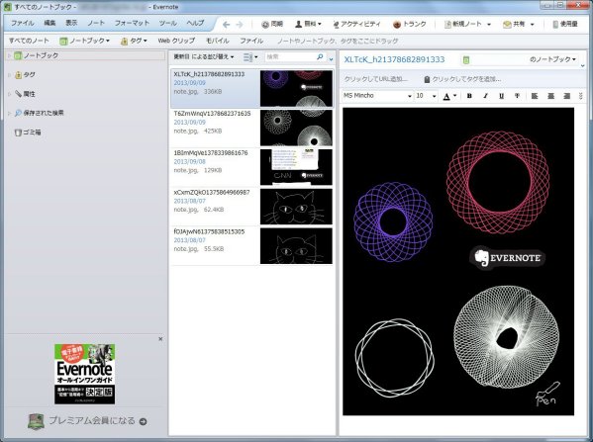The height and width of the screenshot is (442, 593).
Task: Close the Evernote guide ad
Action: coord(160,339)
